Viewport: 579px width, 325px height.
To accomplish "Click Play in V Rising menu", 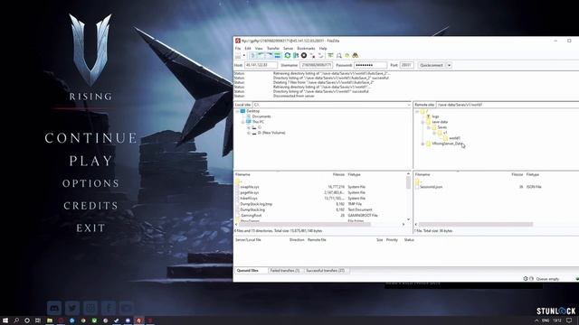I will point(90,161).
